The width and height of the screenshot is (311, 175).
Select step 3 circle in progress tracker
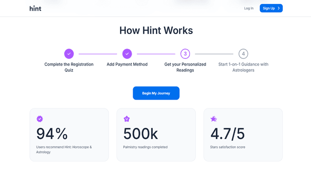coord(185,54)
